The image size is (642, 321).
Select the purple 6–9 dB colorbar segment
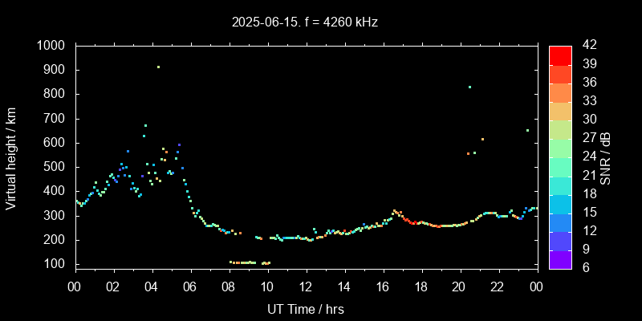[560, 258]
